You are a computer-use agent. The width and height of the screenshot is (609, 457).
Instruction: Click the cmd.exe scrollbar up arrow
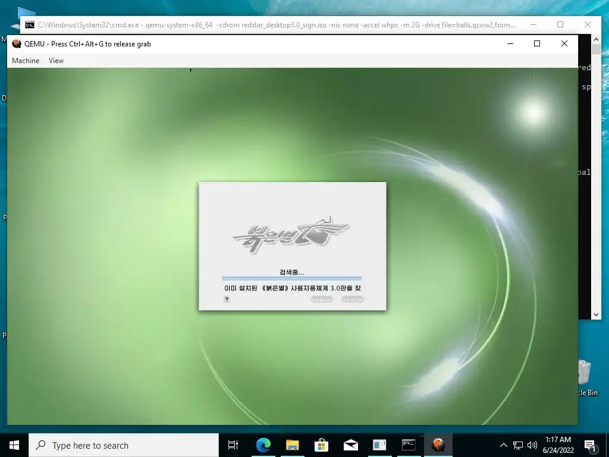point(596,39)
